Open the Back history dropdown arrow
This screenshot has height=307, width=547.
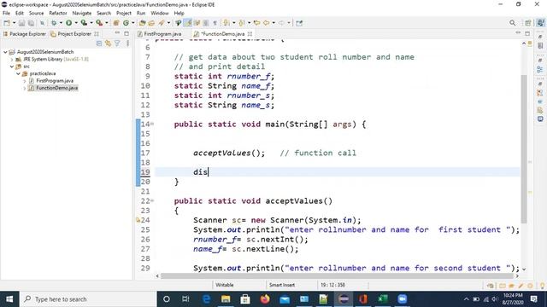tap(273, 23)
